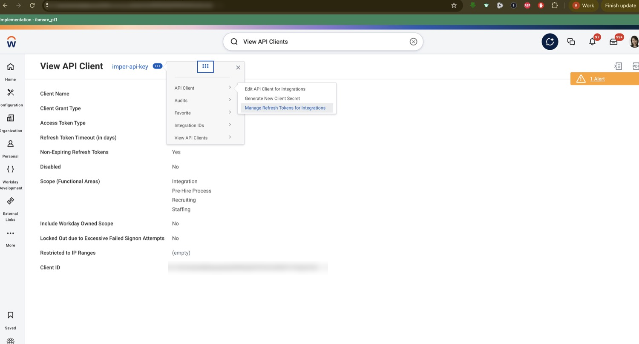Click the Scope (Functional Areas) label

(70, 181)
